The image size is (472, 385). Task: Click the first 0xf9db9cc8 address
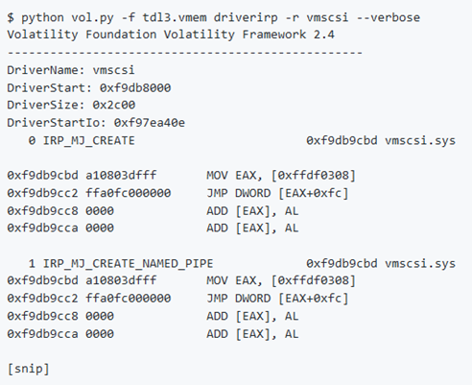point(42,211)
